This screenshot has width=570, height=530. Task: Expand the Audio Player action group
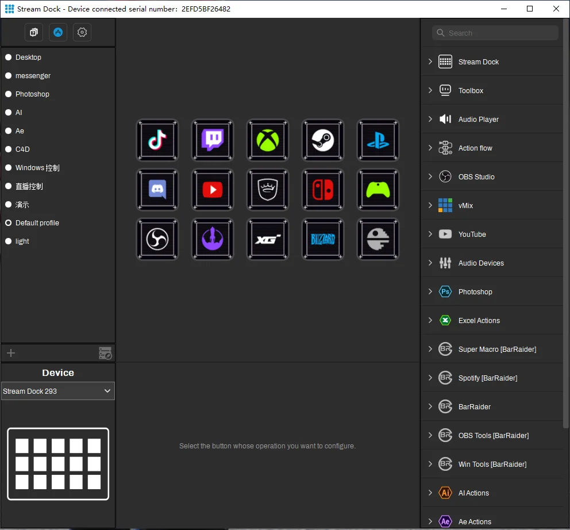coord(430,119)
